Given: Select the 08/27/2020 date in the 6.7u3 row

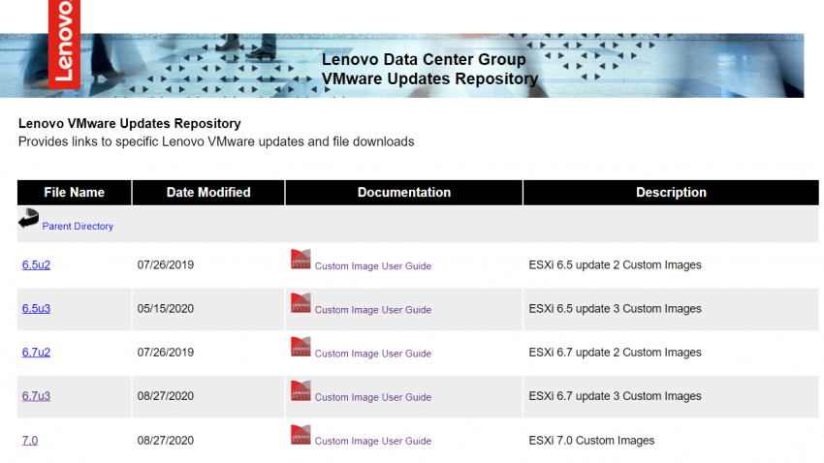Looking at the screenshot, I should (x=166, y=396).
